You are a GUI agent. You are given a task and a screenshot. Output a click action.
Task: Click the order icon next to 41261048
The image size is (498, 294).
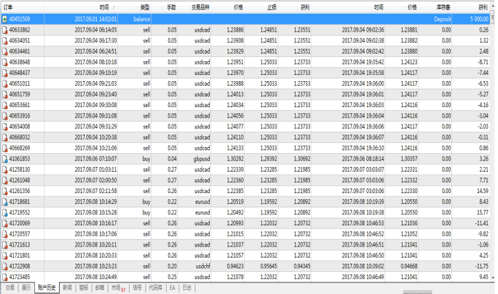(x=5, y=181)
